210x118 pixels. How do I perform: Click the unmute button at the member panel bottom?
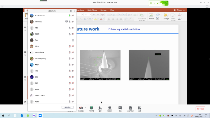[68, 107]
